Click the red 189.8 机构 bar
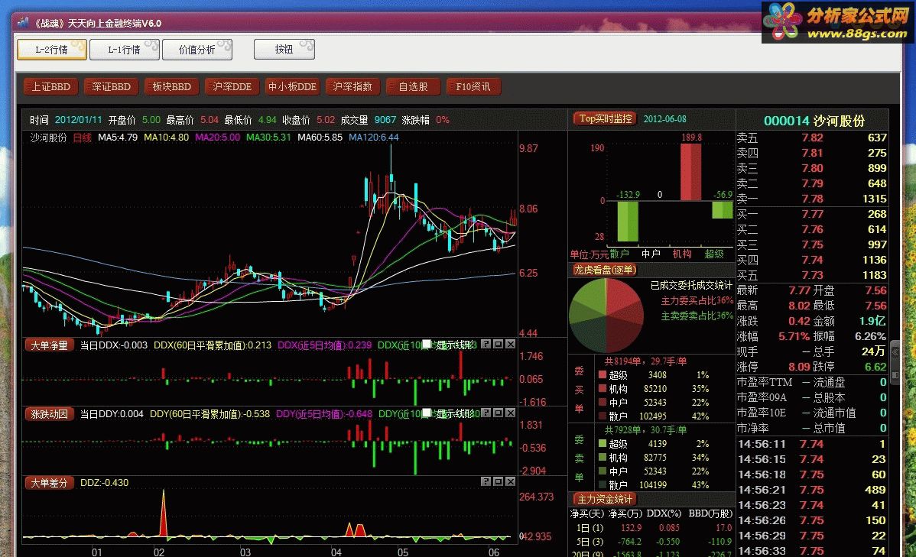The image size is (916, 557). 690,172
